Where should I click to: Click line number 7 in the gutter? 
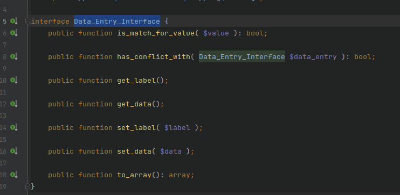pyautogui.click(x=5, y=45)
